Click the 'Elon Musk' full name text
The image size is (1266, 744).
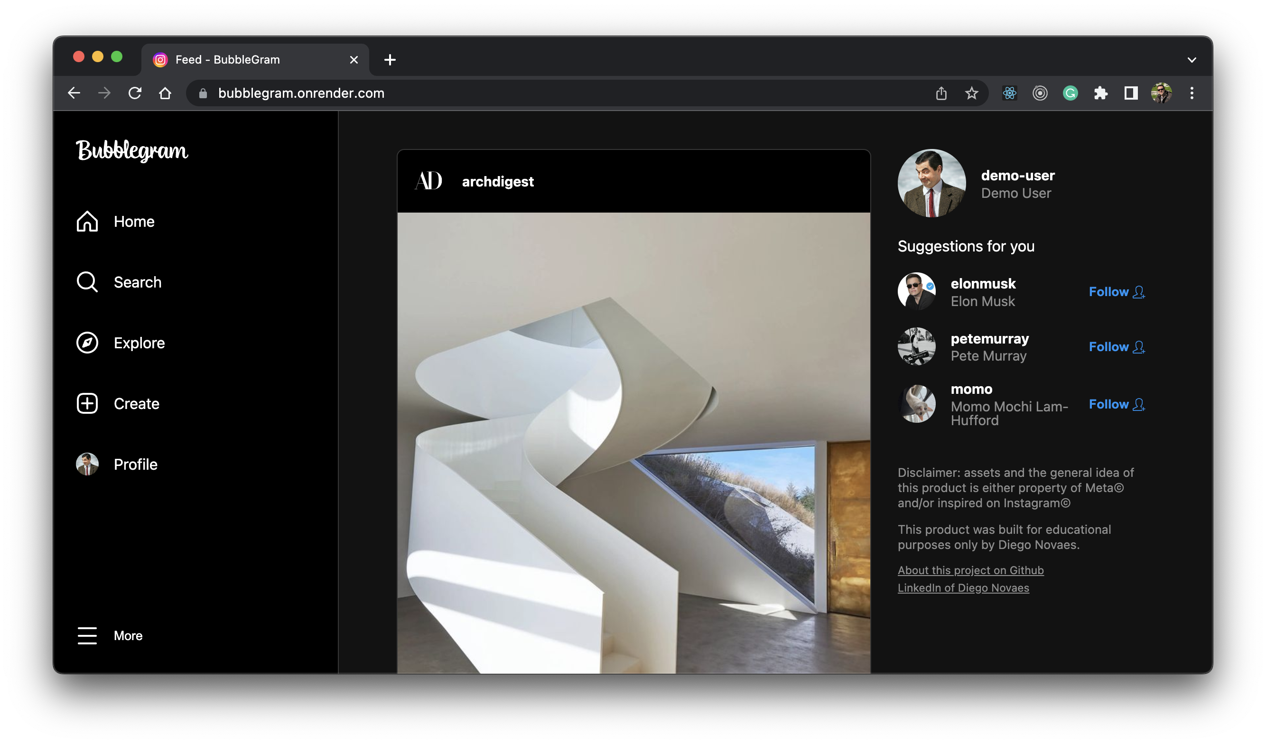(983, 301)
